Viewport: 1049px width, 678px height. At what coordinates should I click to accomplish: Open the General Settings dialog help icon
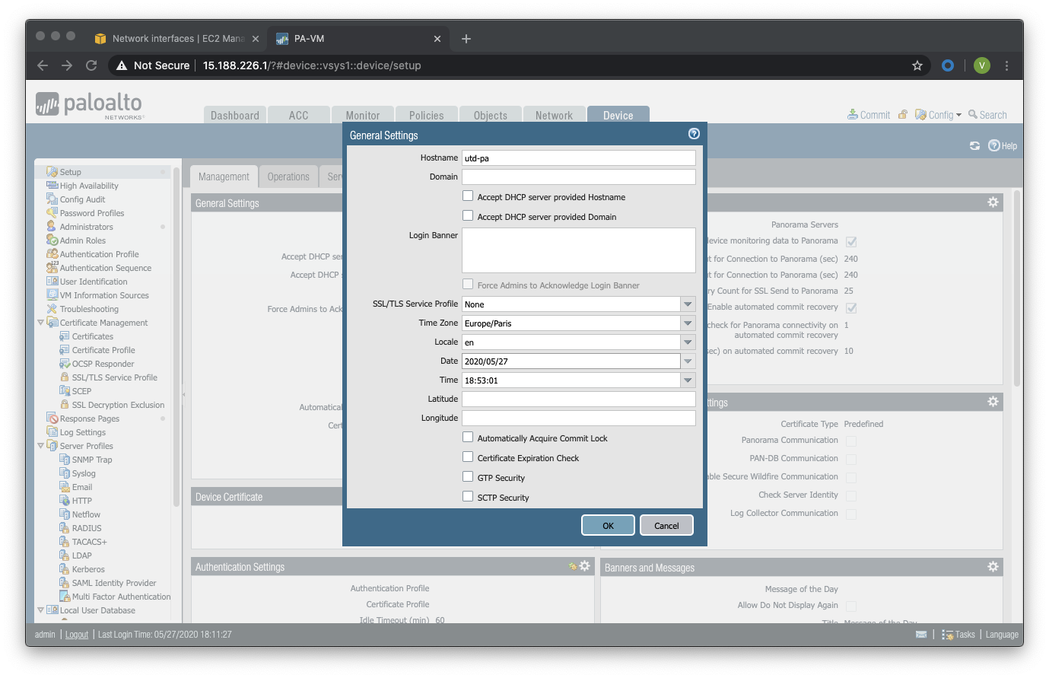694,134
